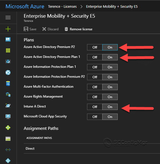Turn off Intune A Direct
This screenshot has width=160, height=164.
point(95,107)
